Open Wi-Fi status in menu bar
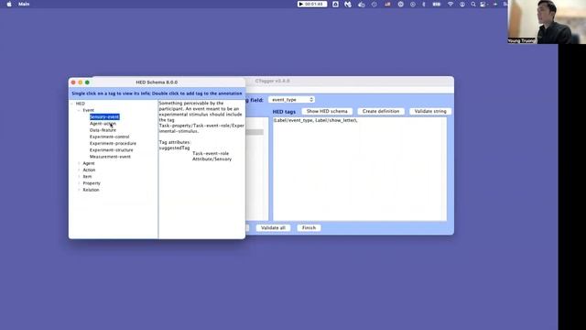The width and height of the screenshot is (586, 330). point(450,4)
